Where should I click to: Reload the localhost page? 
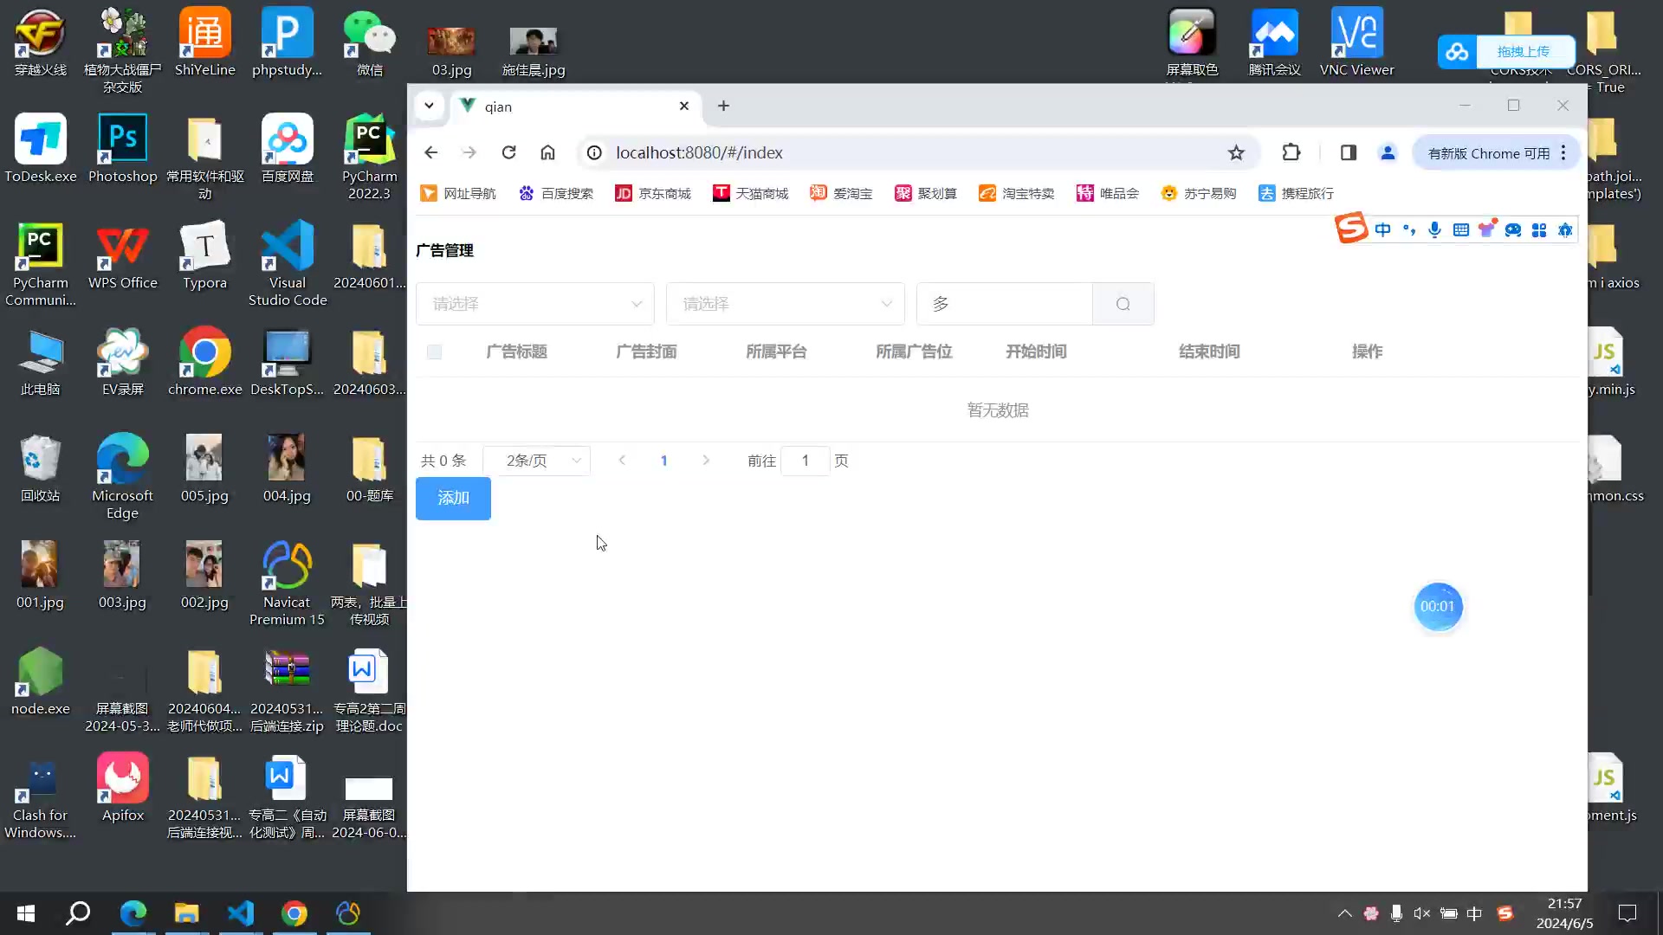(x=508, y=152)
